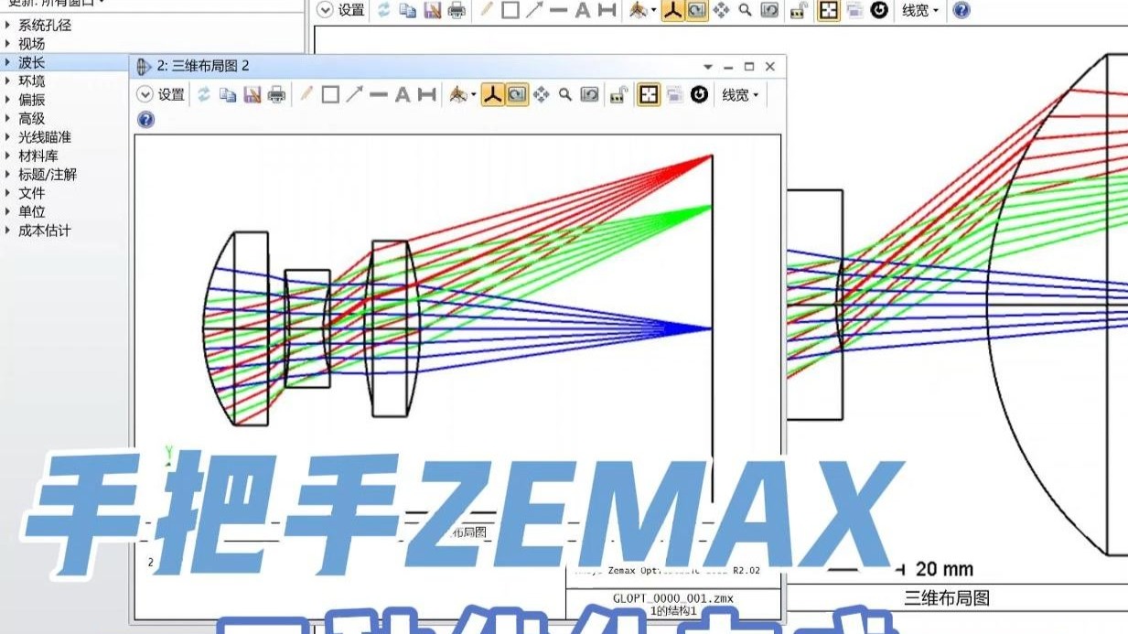This screenshot has width=1128, height=634.
Task: Toggle the axis orientation icon in background toolbar
Action: [x=673, y=10]
